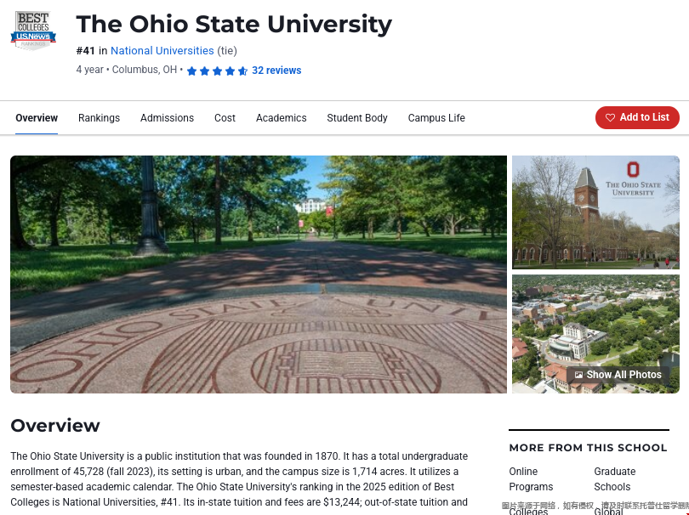Viewport: 689px width, 515px height.
Task: Open the large campus seal photo
Action: pos(259,274)
